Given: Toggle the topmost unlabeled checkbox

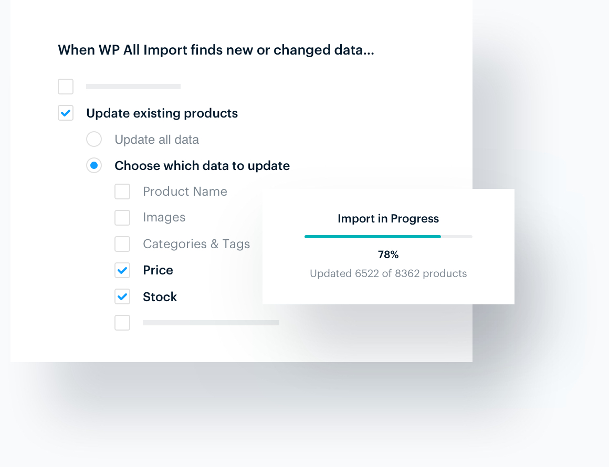Looking at the screenshot, I should pos(66,86).
